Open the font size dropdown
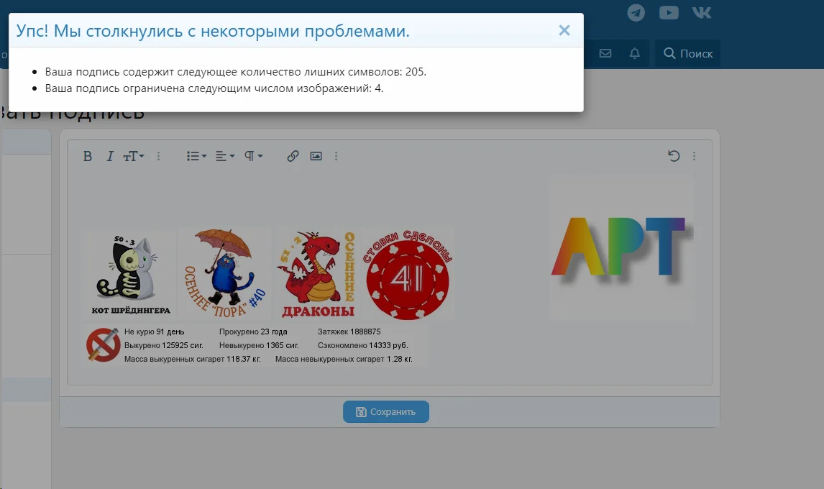The width and height of the screenshot is (824, 489). coord(134,155)
